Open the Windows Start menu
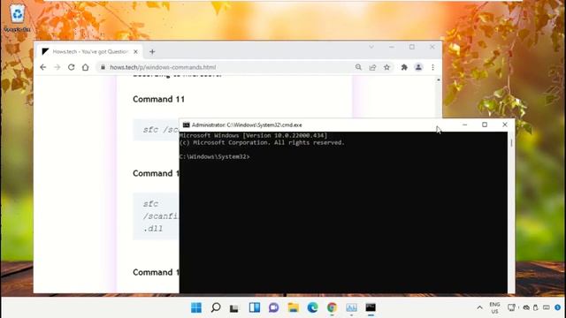Image resolution: width=566 pixels, height=318 pixels. [x=196, y=307]
